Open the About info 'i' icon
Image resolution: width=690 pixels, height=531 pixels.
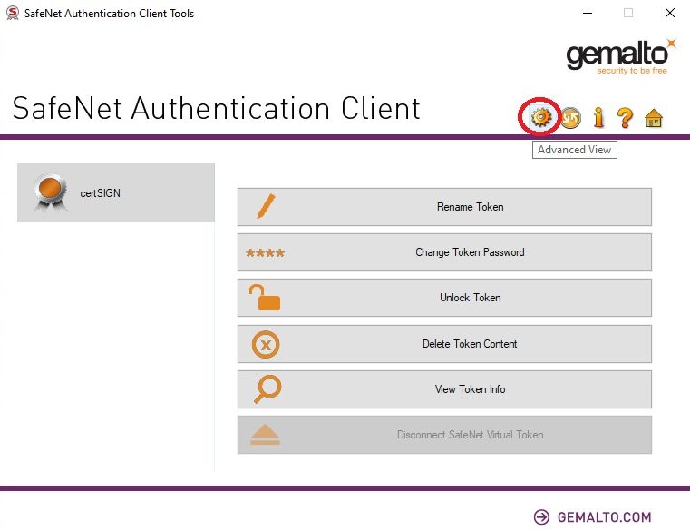click(x=598, y=118)
